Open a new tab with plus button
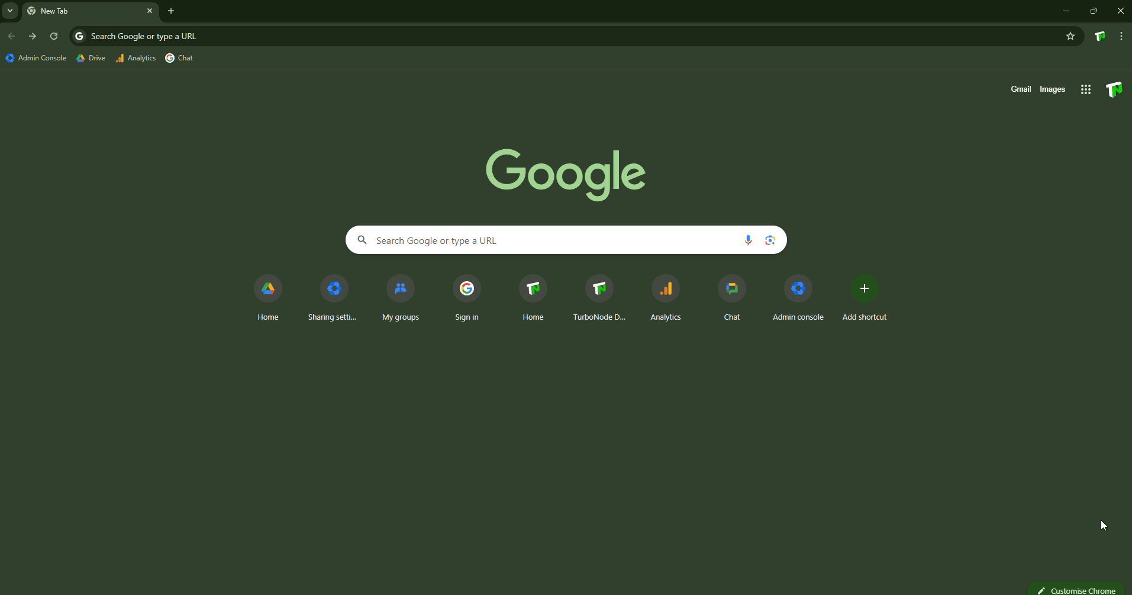 (x=171, y=11)
